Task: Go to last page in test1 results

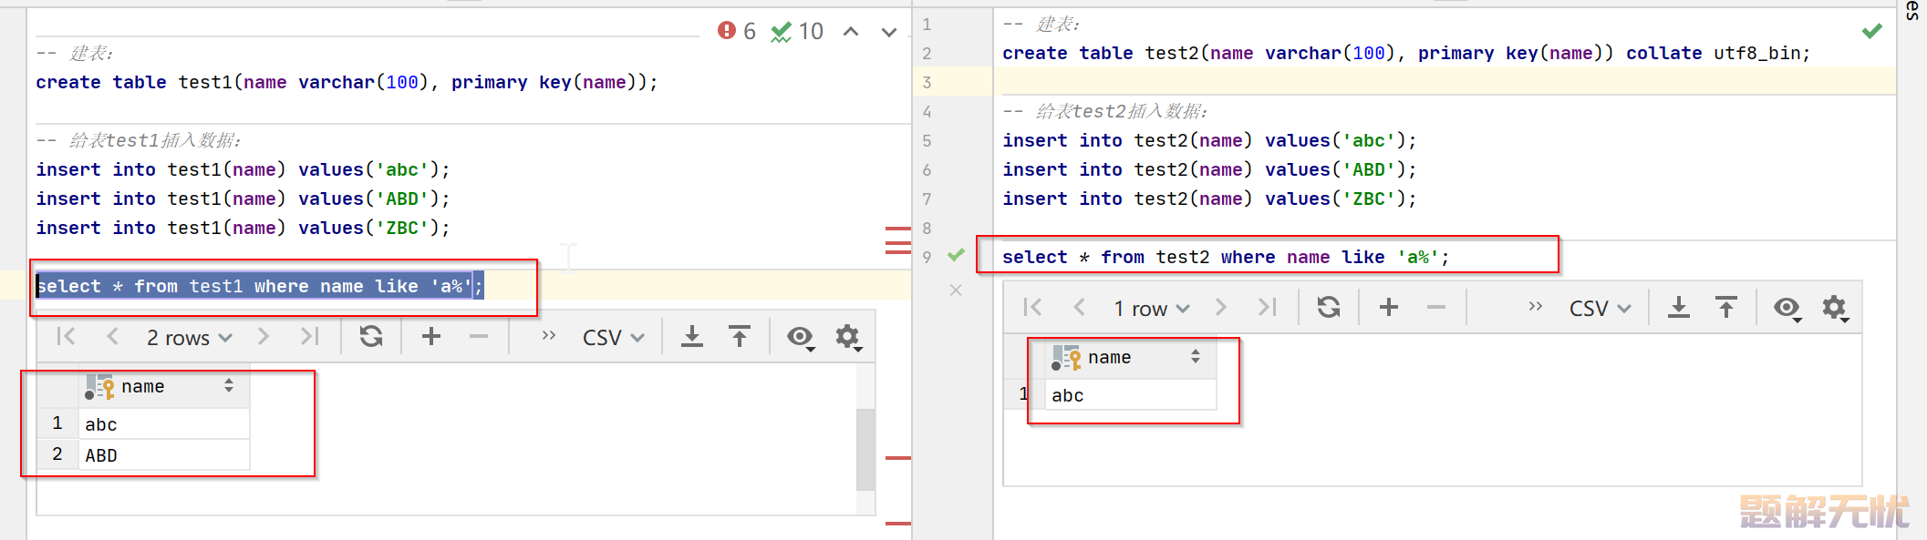Action: (310, 337)
